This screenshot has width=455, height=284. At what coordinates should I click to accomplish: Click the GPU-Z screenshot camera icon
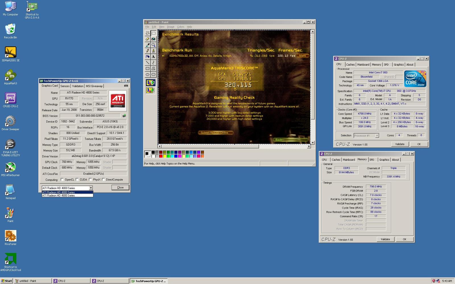(x=126, y=86)
